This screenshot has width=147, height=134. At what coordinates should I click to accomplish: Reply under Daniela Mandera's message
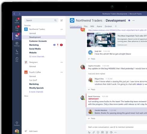tap(92, 118)
